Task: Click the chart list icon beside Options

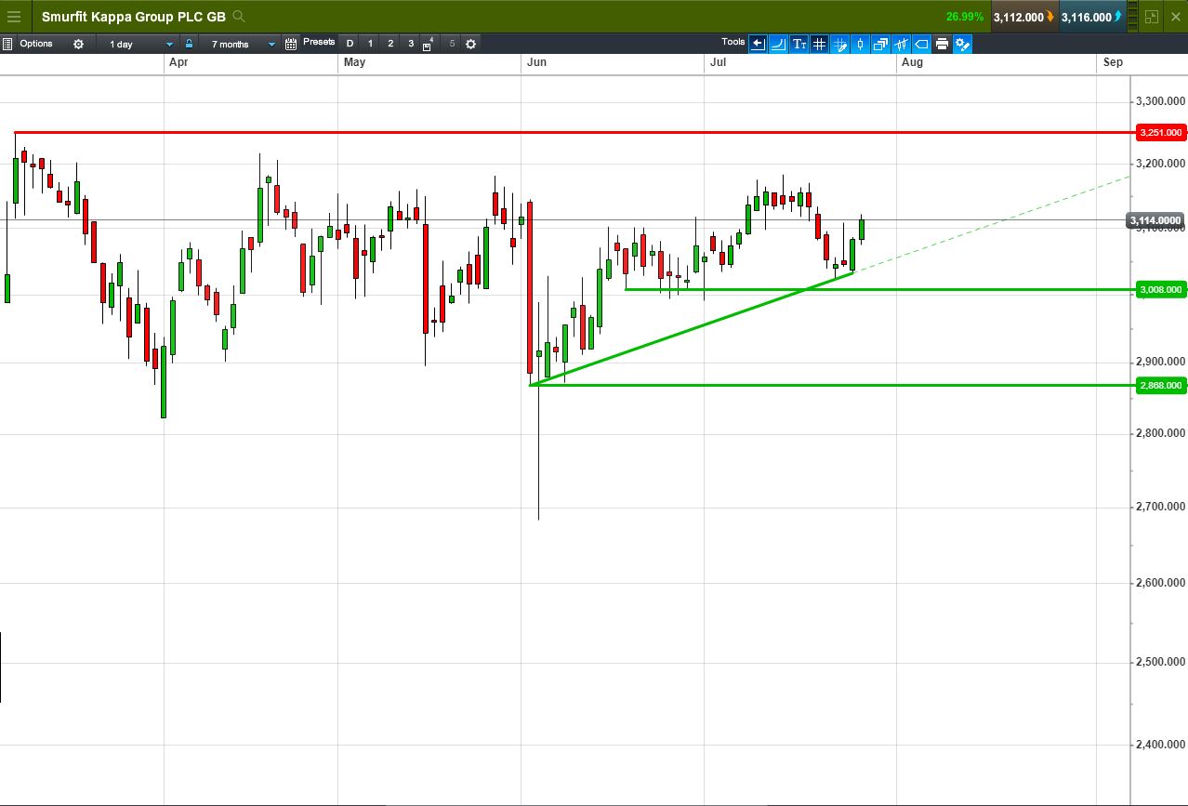Action: pyautogui.click(x=7, y=44)
